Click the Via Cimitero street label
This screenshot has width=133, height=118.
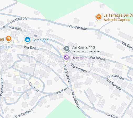click(75, 99)
